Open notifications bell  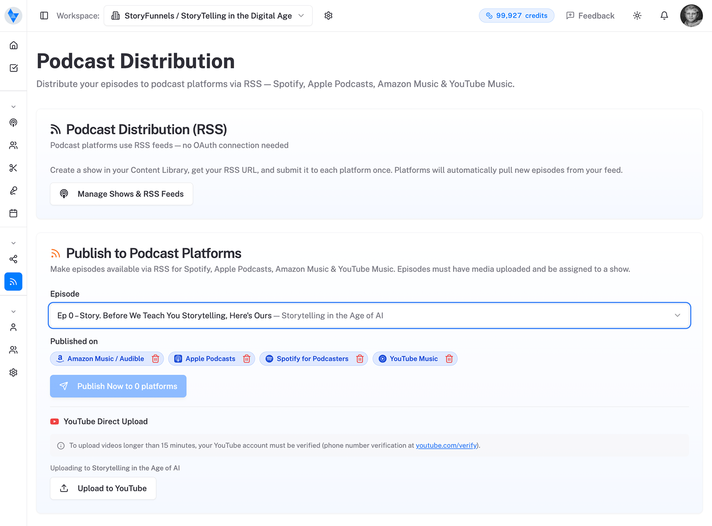664,16
